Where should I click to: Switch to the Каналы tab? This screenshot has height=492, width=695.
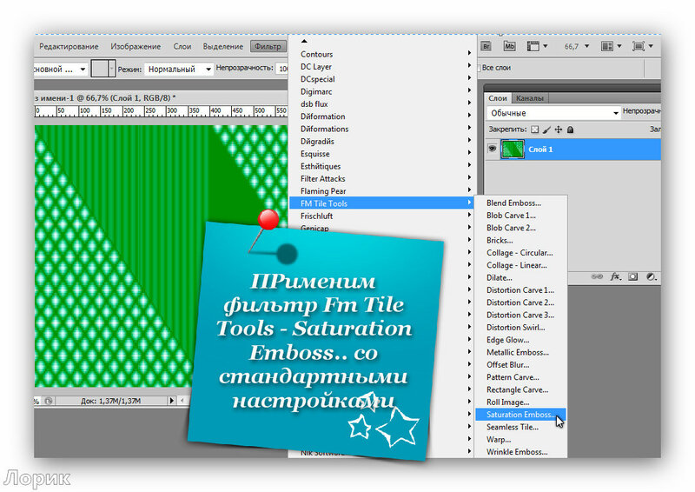click(530, 98)
